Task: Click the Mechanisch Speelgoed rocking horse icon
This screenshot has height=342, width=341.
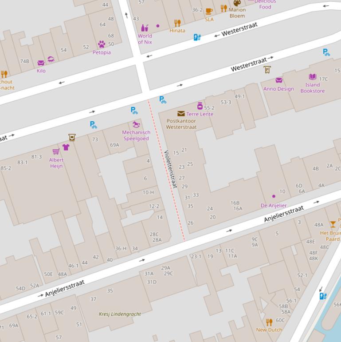Action: click(x=136, y=125)
